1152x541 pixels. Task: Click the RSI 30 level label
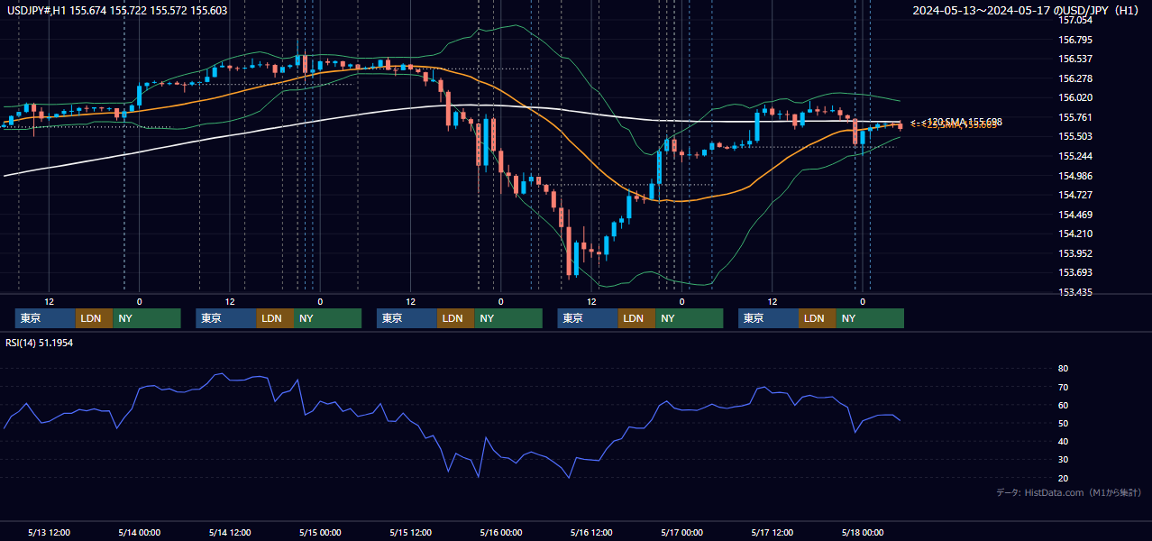coord(1063,459)
